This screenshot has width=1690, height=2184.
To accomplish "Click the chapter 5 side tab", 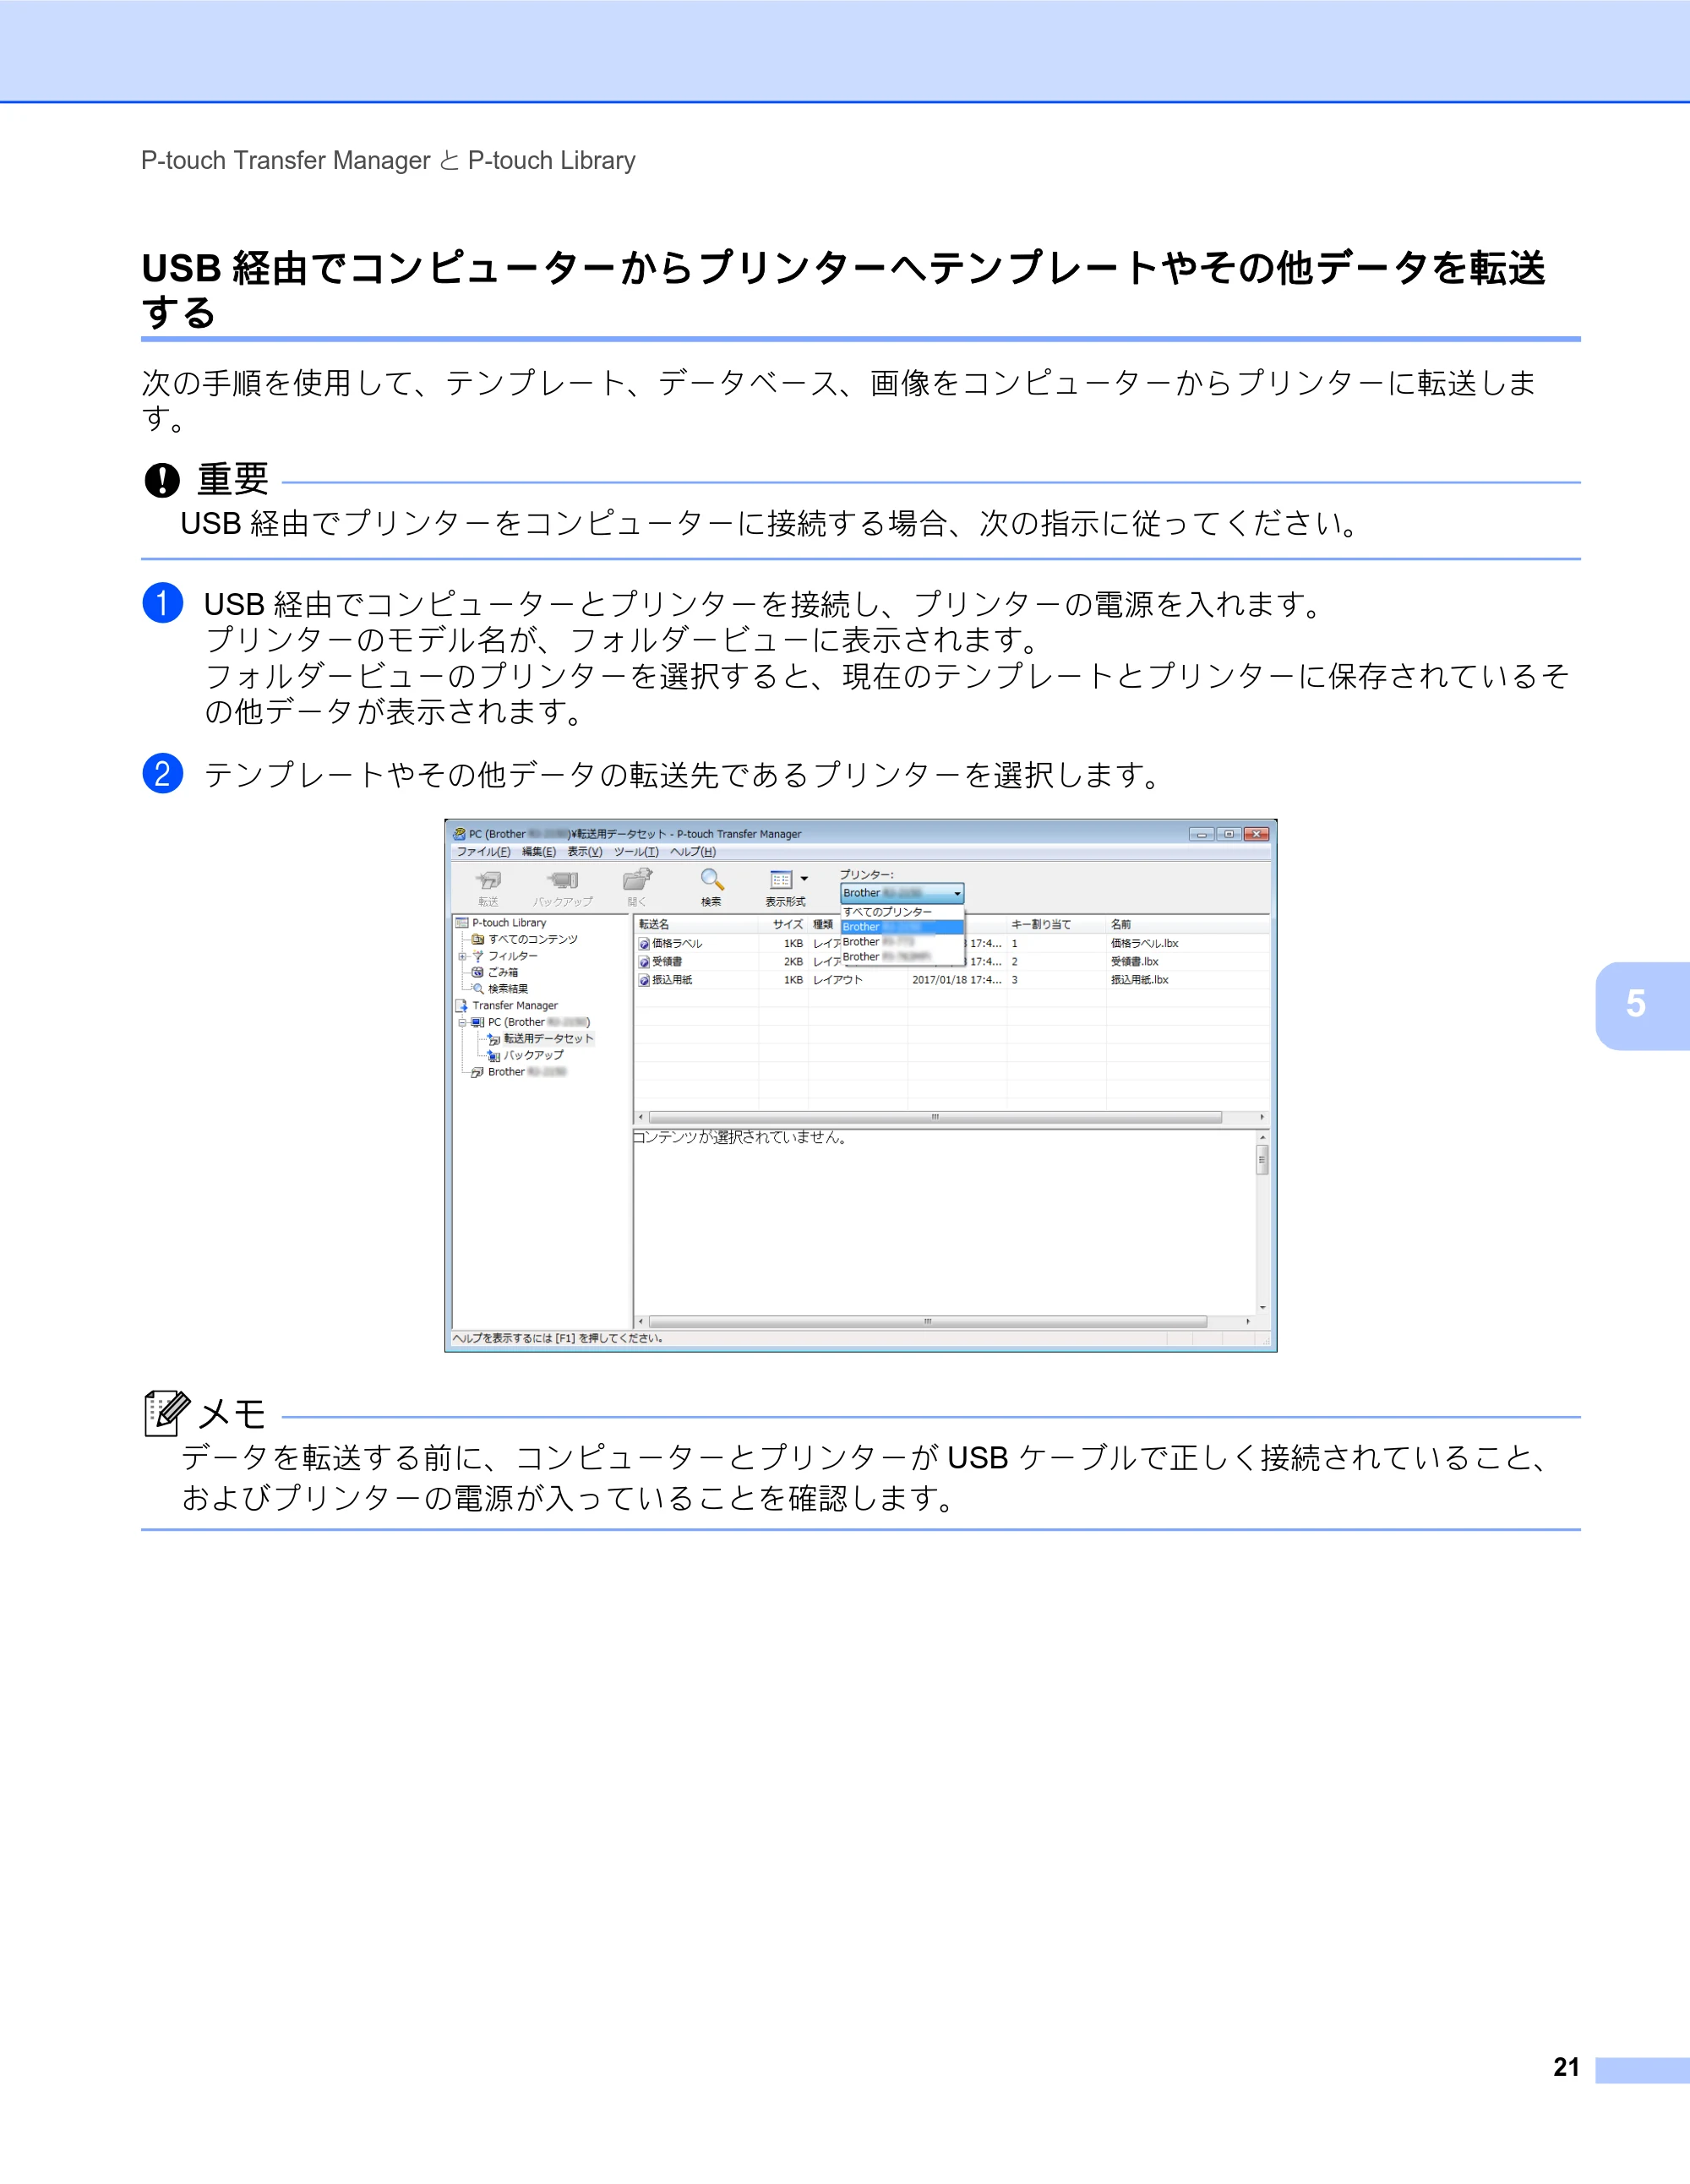I will pos(1642,1005).
